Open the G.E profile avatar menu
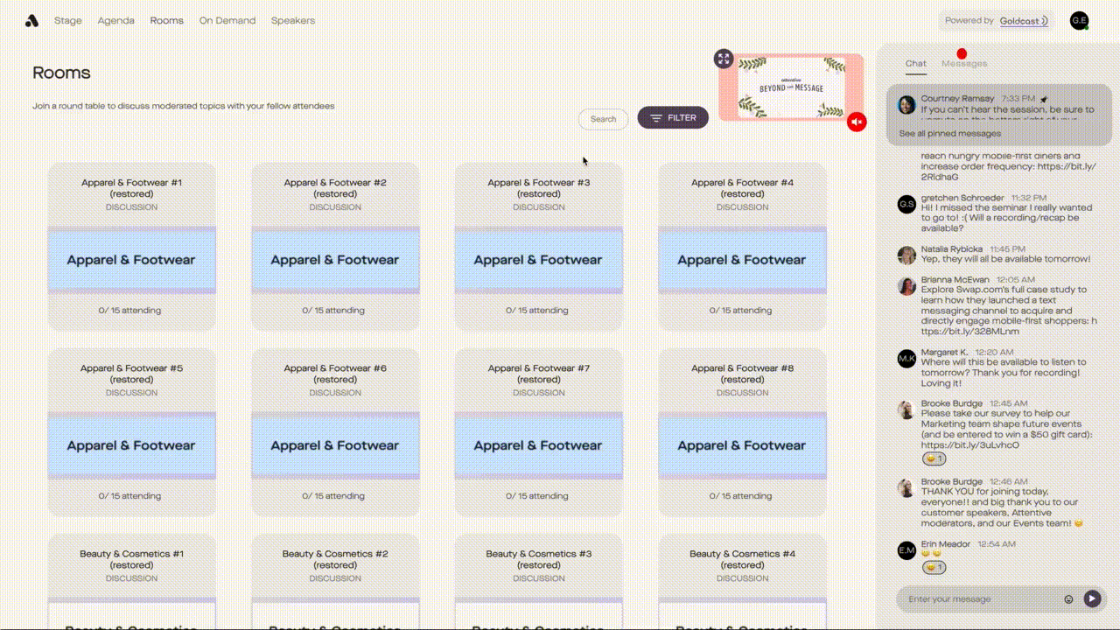This screenshot has height=630, width=1120. (x=1079, y=20)
